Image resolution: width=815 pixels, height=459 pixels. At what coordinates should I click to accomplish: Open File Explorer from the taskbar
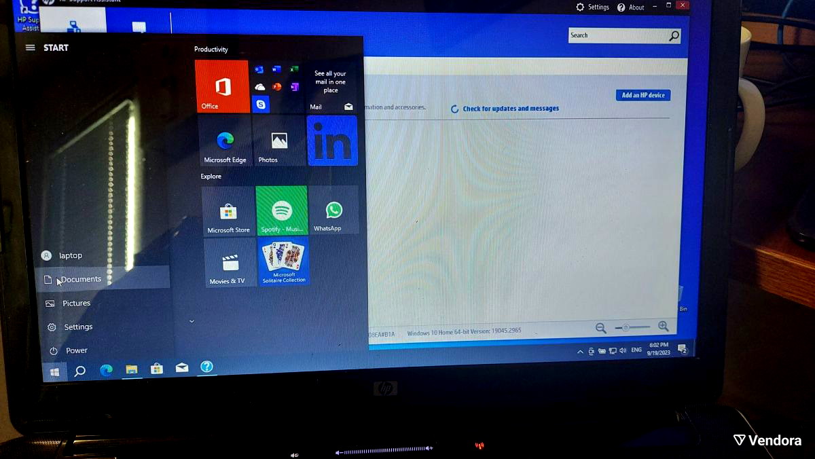point(131,369)
